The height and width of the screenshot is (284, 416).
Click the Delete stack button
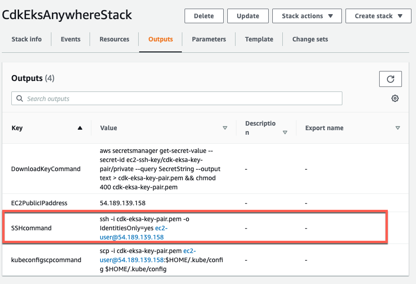204,16
